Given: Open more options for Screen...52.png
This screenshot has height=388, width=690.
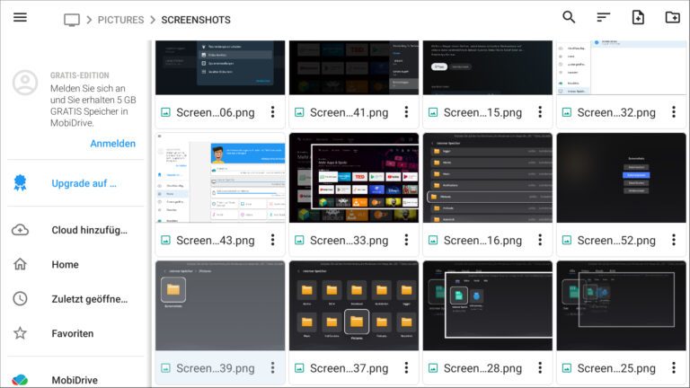Looking at the screenshot, I should [674, 240].
